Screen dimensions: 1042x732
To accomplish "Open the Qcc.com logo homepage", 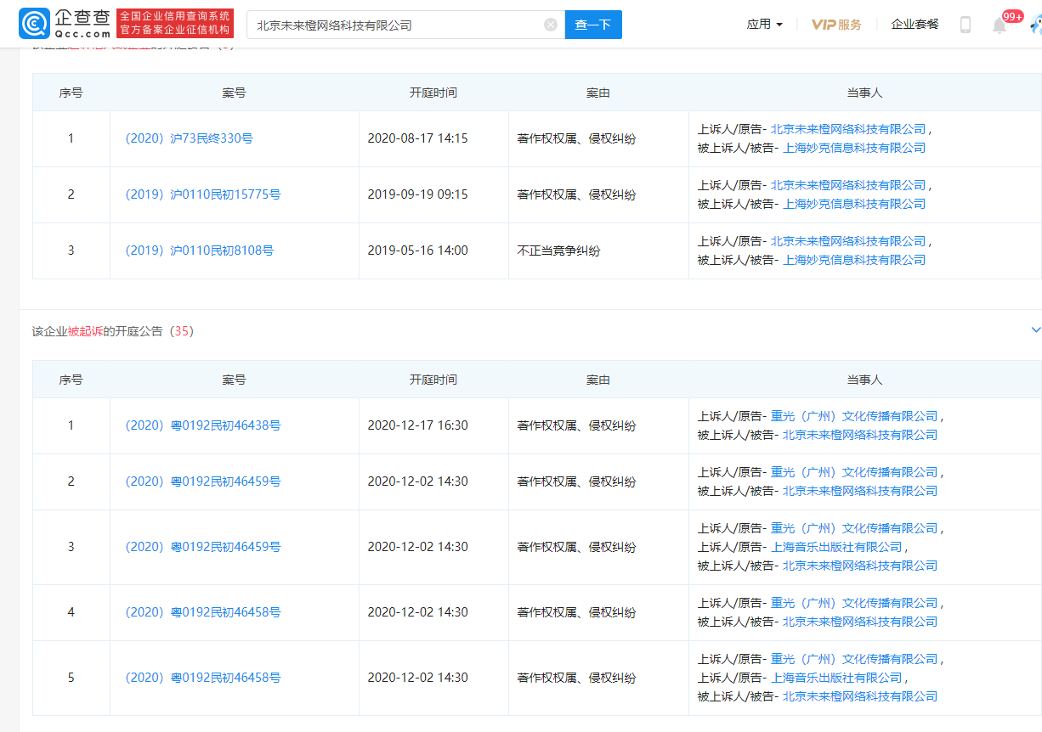I will pyautogui.click(x=65, y=24).
